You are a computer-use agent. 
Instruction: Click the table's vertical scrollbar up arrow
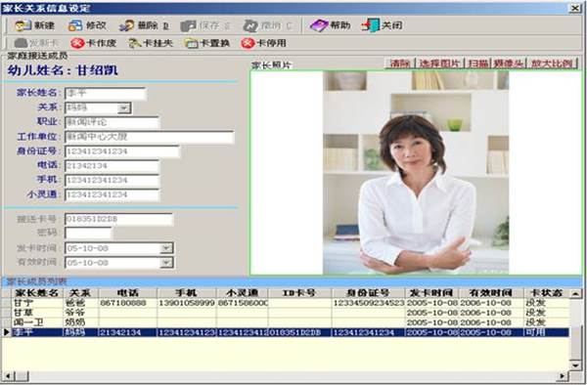576,293
